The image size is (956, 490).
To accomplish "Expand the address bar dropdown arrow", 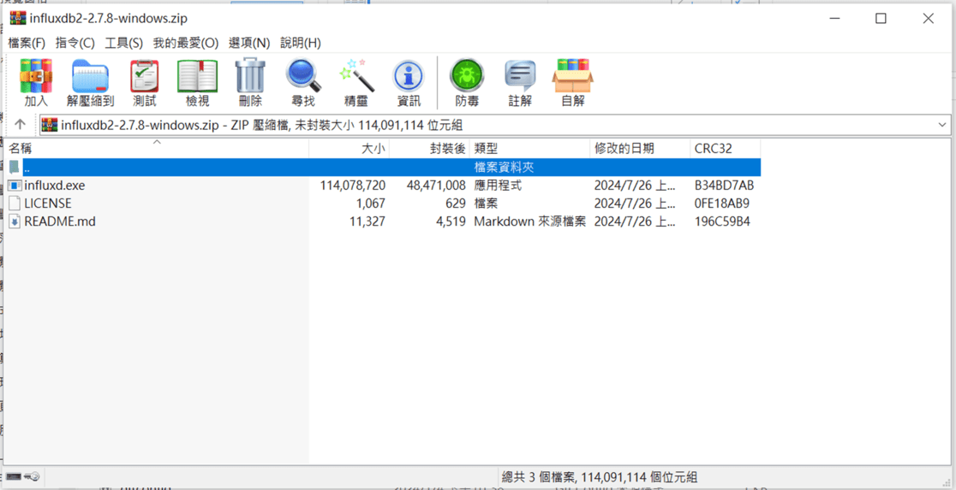I will click(x=942, y=125).
